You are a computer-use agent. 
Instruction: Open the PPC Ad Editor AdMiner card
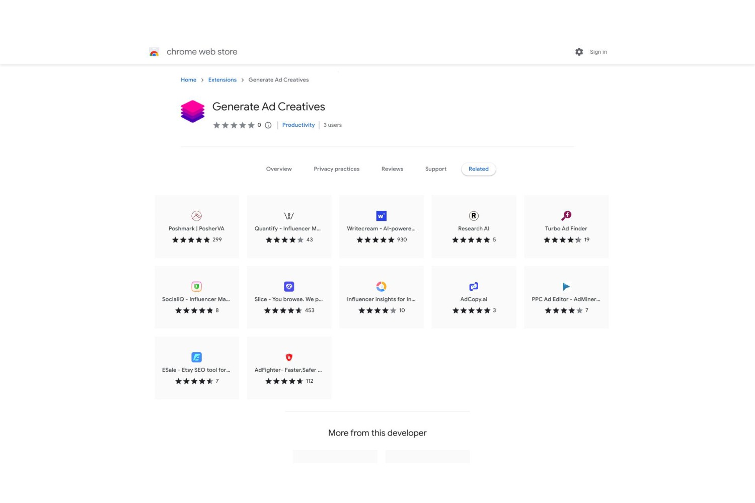click(x=566, y=297)
